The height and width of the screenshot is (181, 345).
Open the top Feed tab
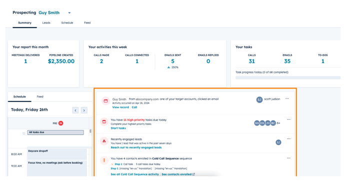[87, 22]
